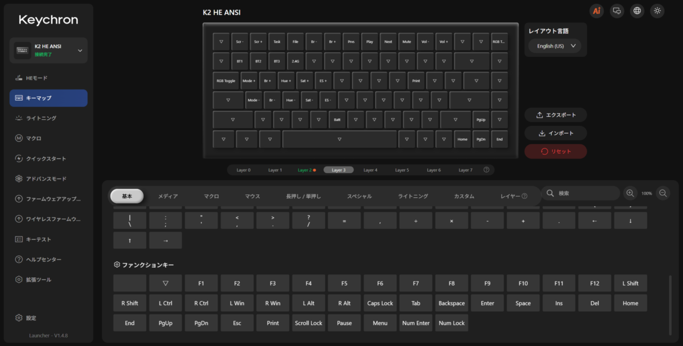Switch to カスタム tab
The image size is (683, 346).
(464, 196)
